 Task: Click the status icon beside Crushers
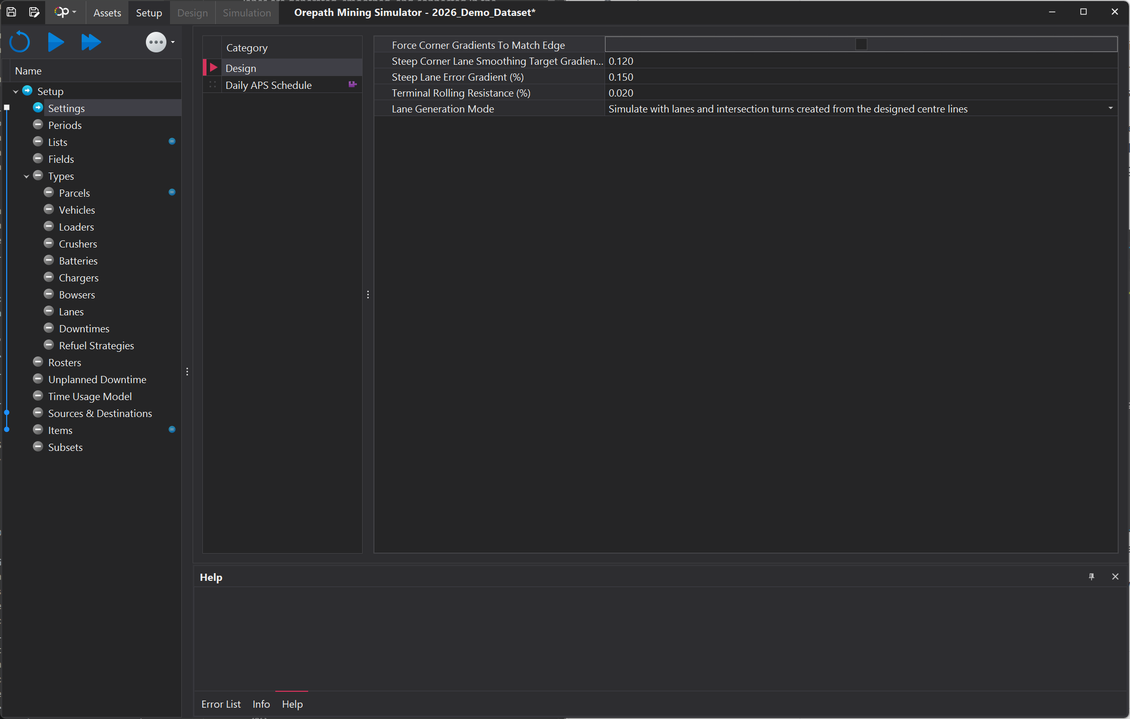click(49, 243)
